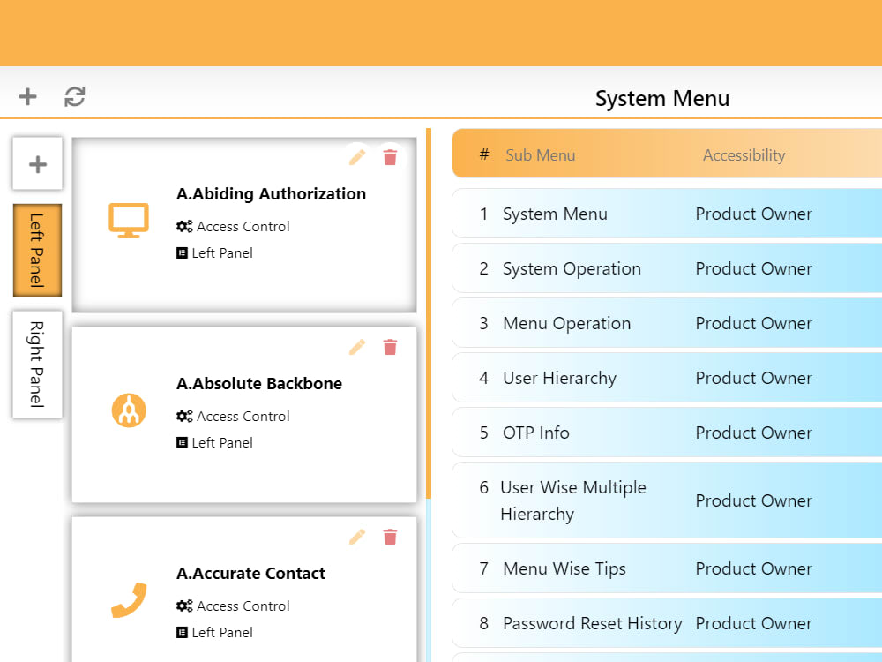The height and width of the screenshot is (662, 882).
Task: Click the circular badge icon on A.Absolute Backbone
Action: coord(128,410)
